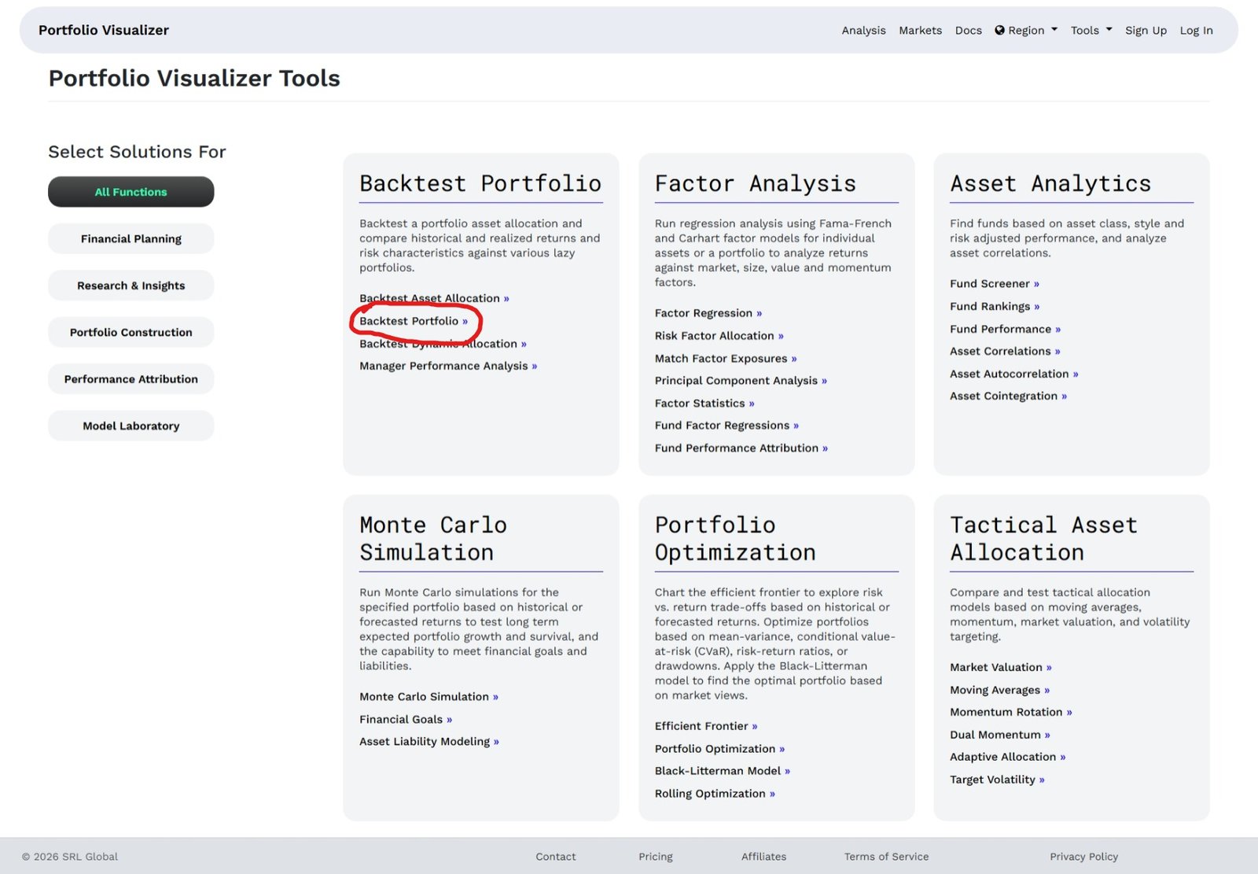Viewport: 1258px width, 874px height.
Task: Click the Asset Analytics card heading
Action: pos(1050,184)
